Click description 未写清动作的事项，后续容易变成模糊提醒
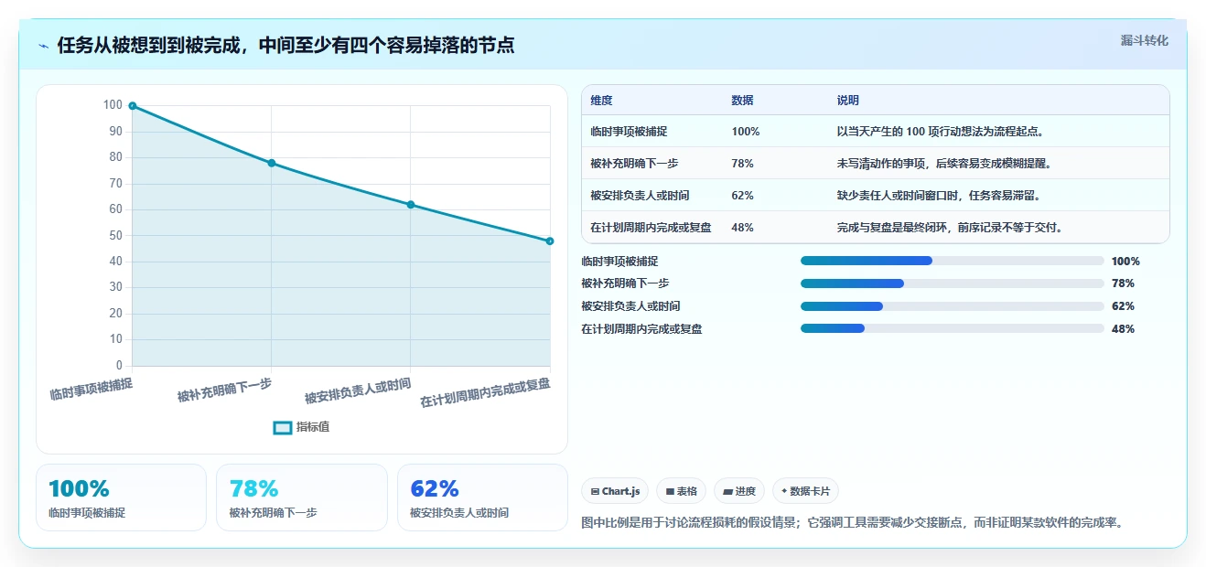Screen dimensions: 1206x567 click(x=943, y=164)
